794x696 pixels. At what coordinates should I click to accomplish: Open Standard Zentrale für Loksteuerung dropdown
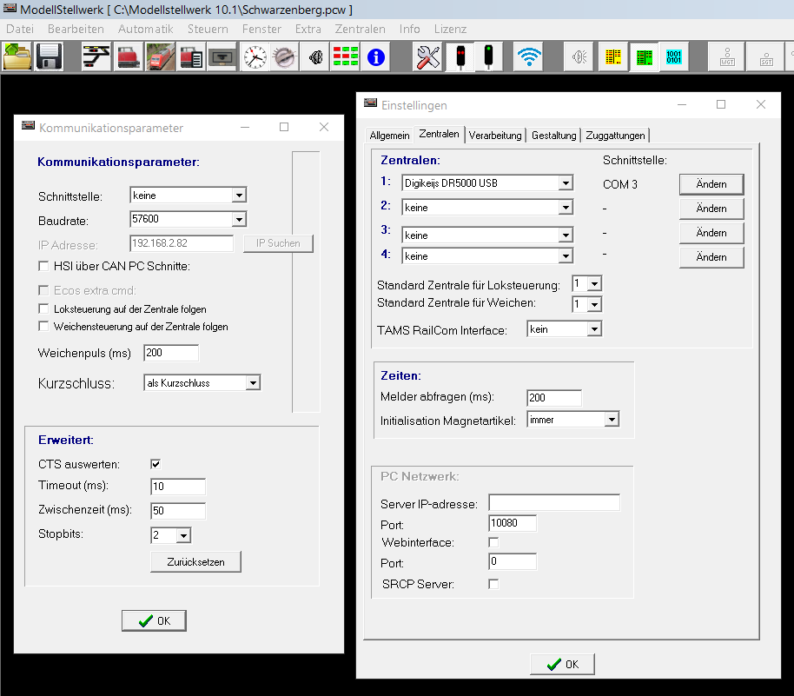point(587,283)
